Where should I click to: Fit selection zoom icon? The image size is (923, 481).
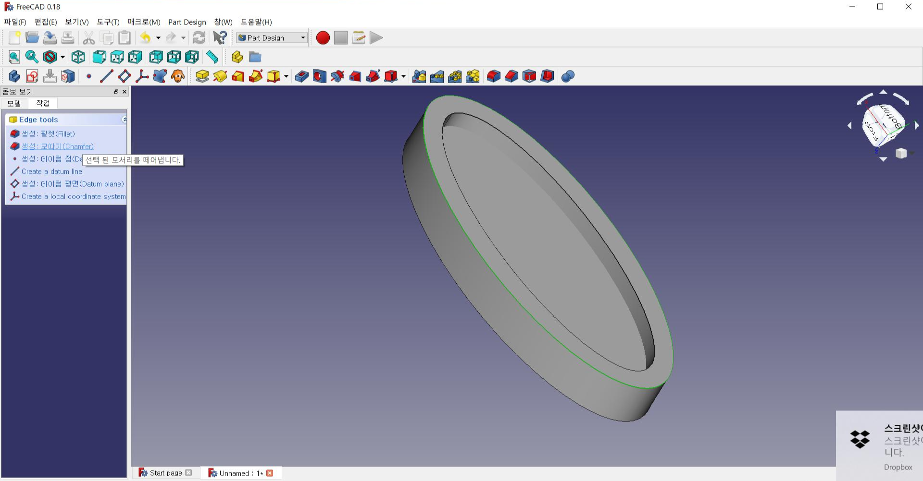point(32,57)
